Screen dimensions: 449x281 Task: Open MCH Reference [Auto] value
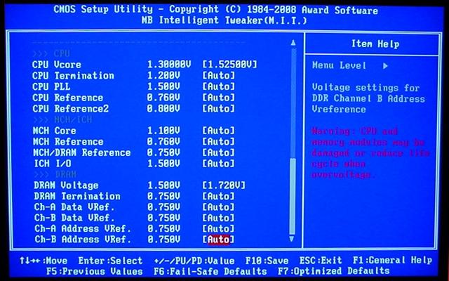[218, 141]
